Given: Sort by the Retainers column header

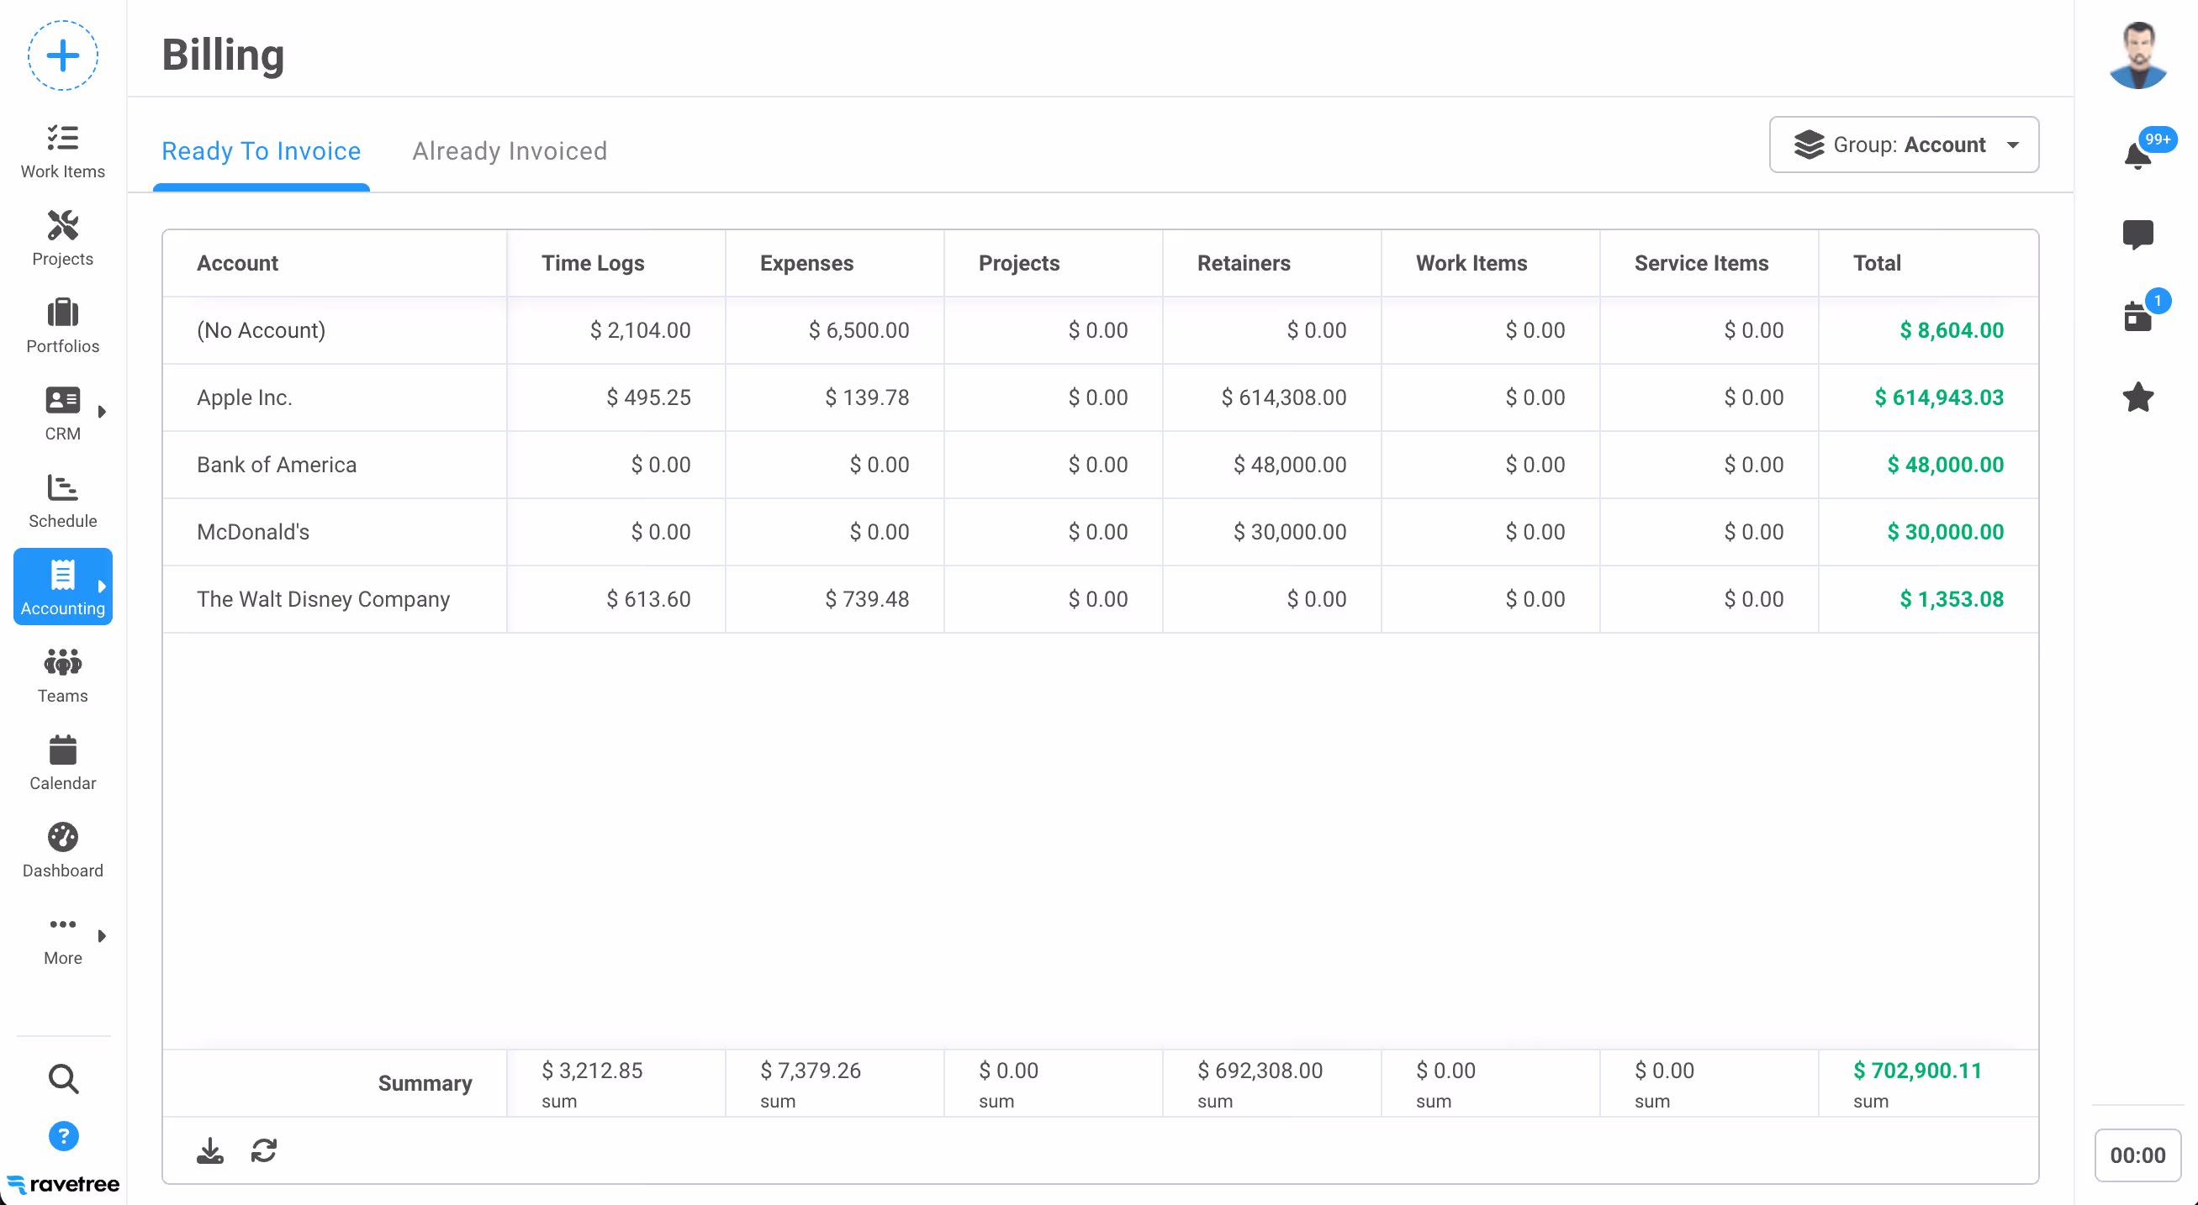Looking at the screenshot, I should pyautogui.click(x=1271, y=264).
